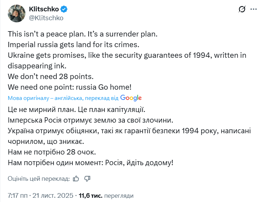Click the Google logo in translation credit
265x202 pixels.
pos(131,98)
